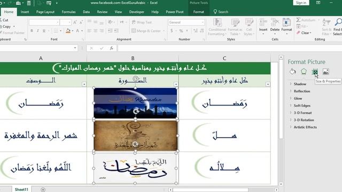The image size is (342, 192).
Task: Click Conditional Formatting icon
Action: tap(217, 27)
